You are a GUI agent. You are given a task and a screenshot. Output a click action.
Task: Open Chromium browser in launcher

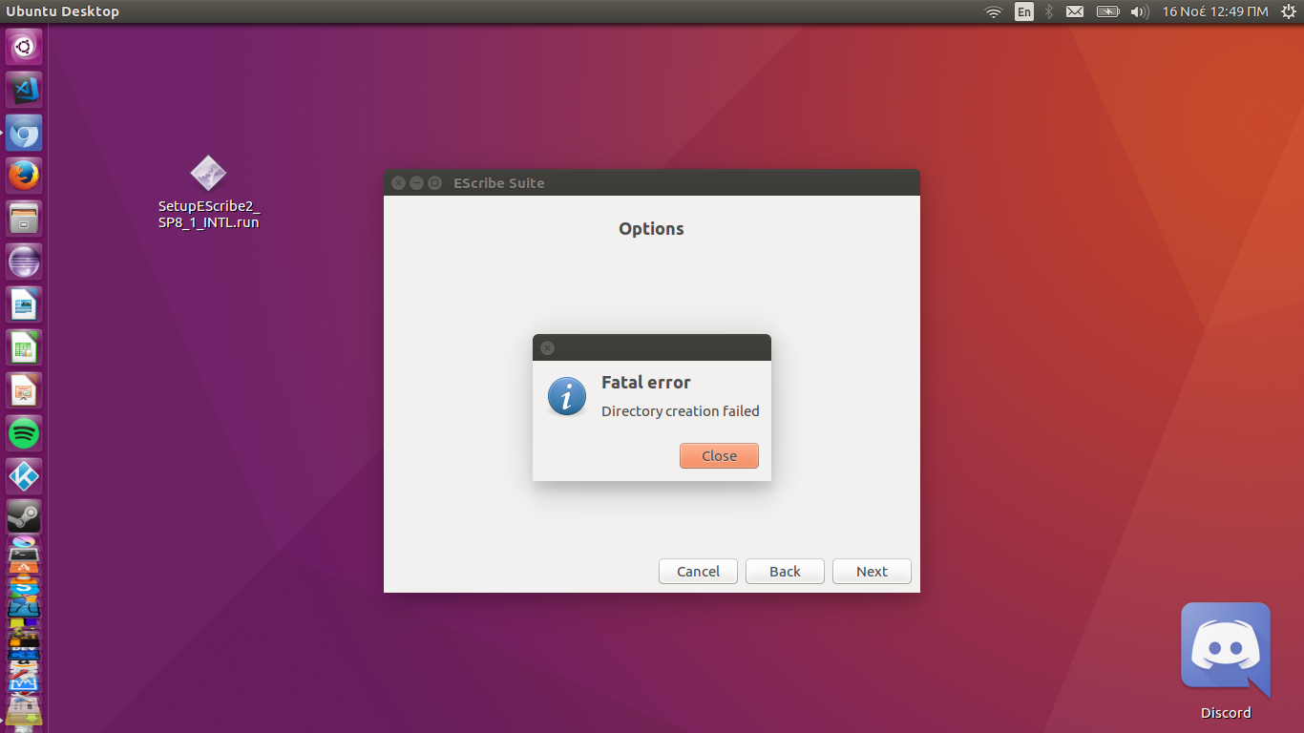pyautogui.click(x=24, y=134)
